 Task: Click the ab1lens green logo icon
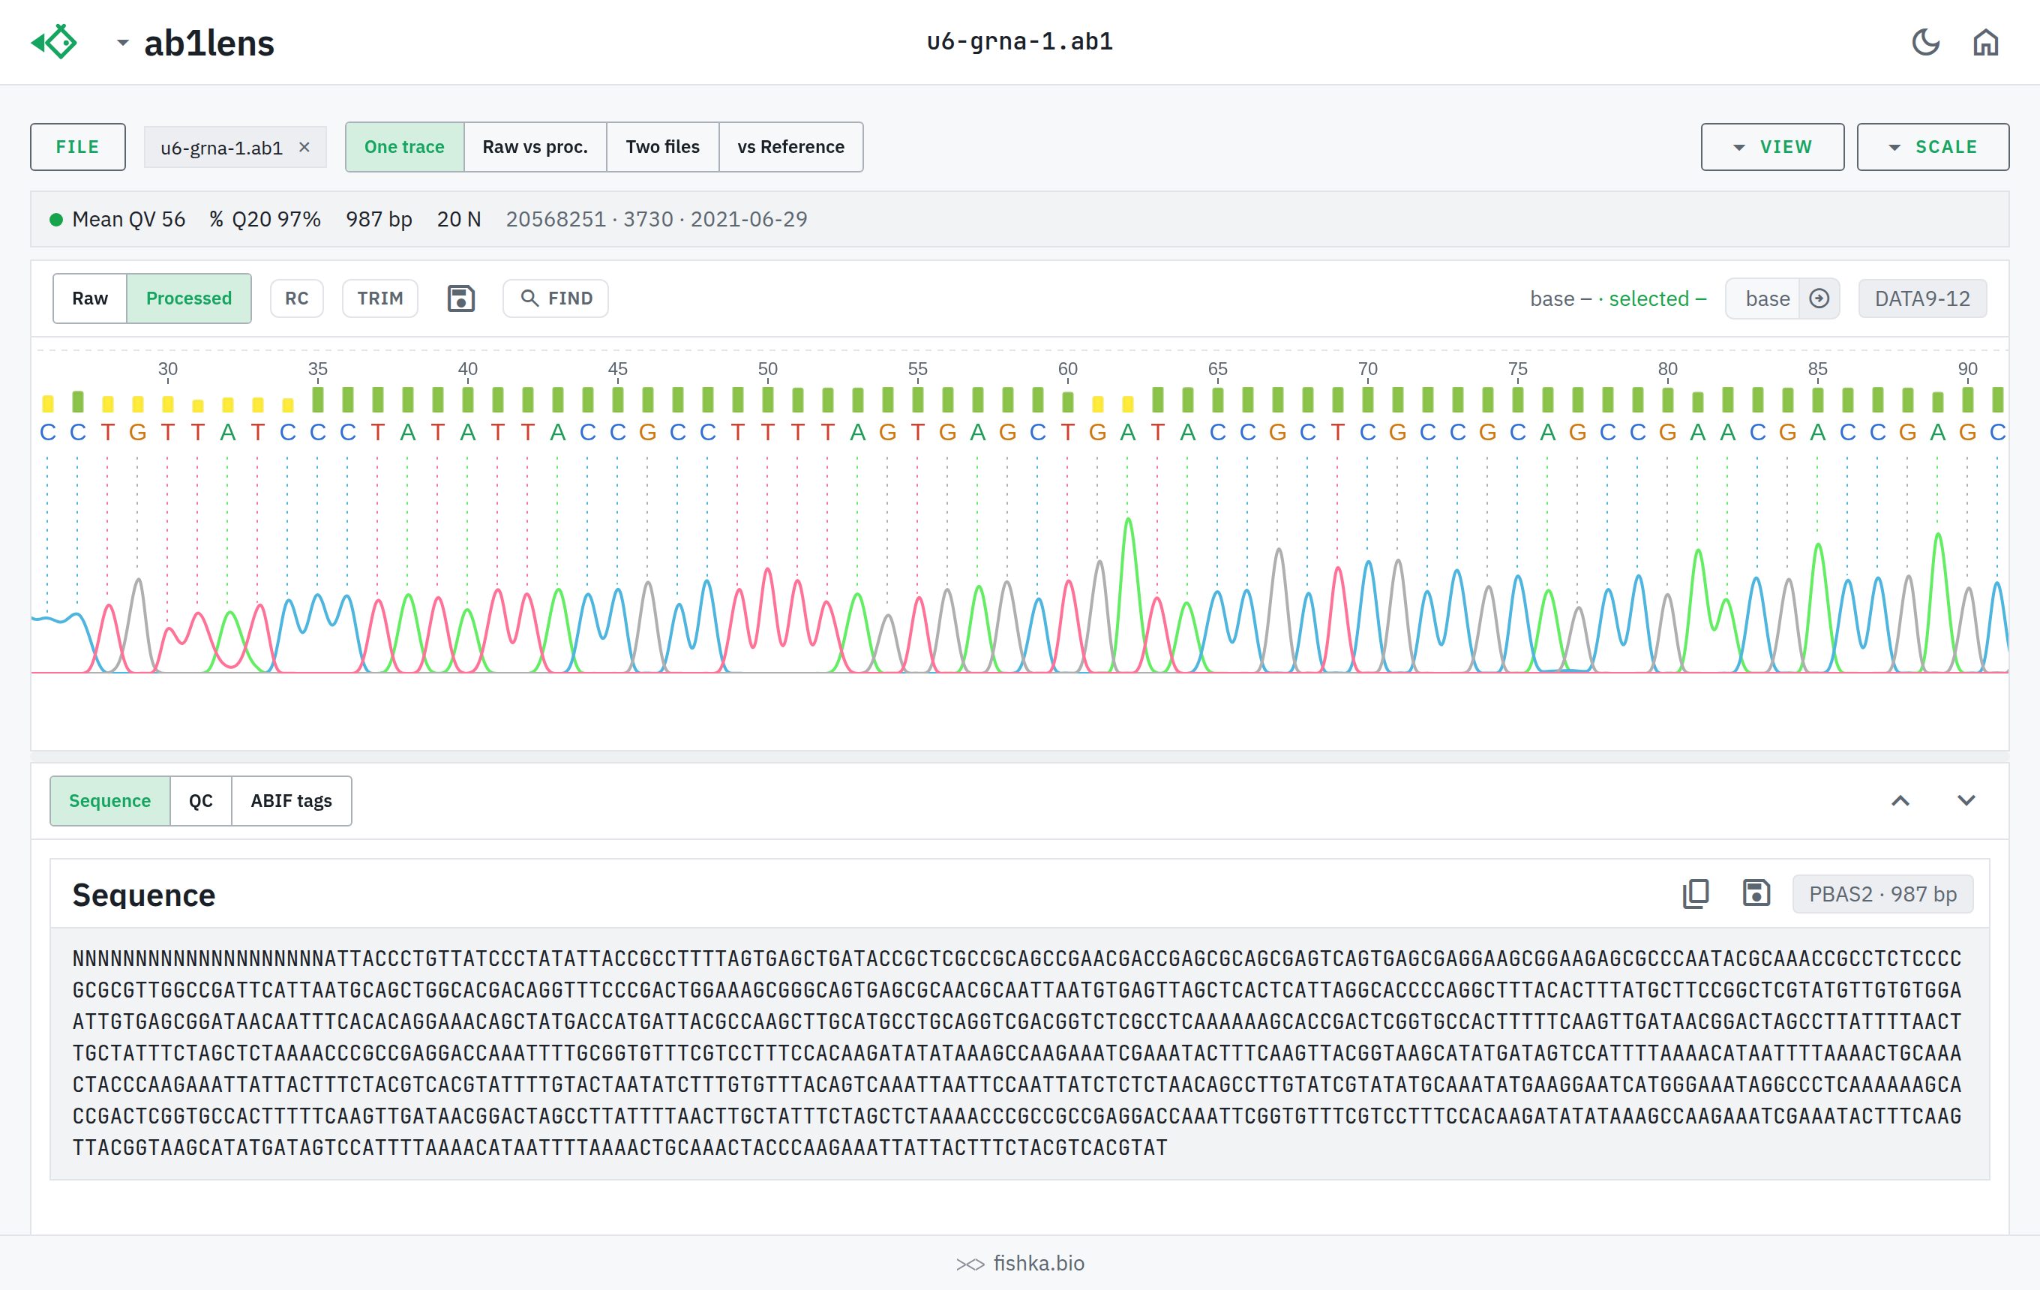[54, 41]
